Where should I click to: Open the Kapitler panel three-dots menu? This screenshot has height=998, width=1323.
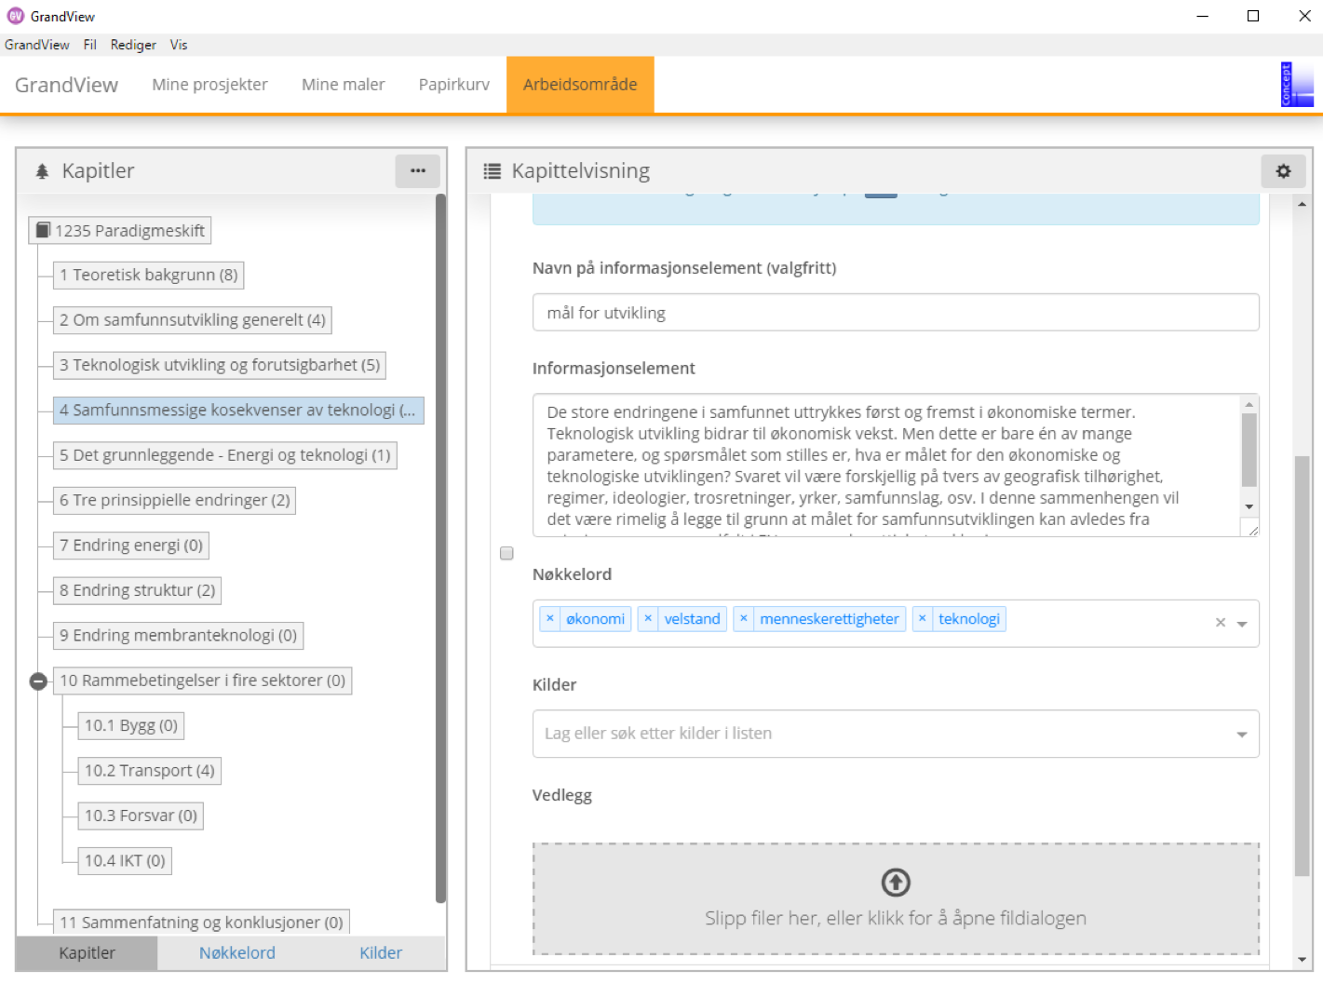[417, 171]
